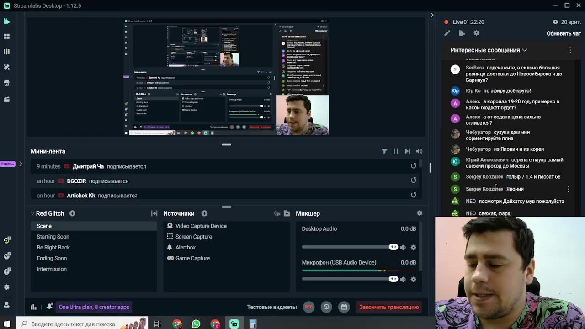This screenshot has height=329, width=585.
Task: Open Desktop Audio source settings gear
Action: [413, 247]
